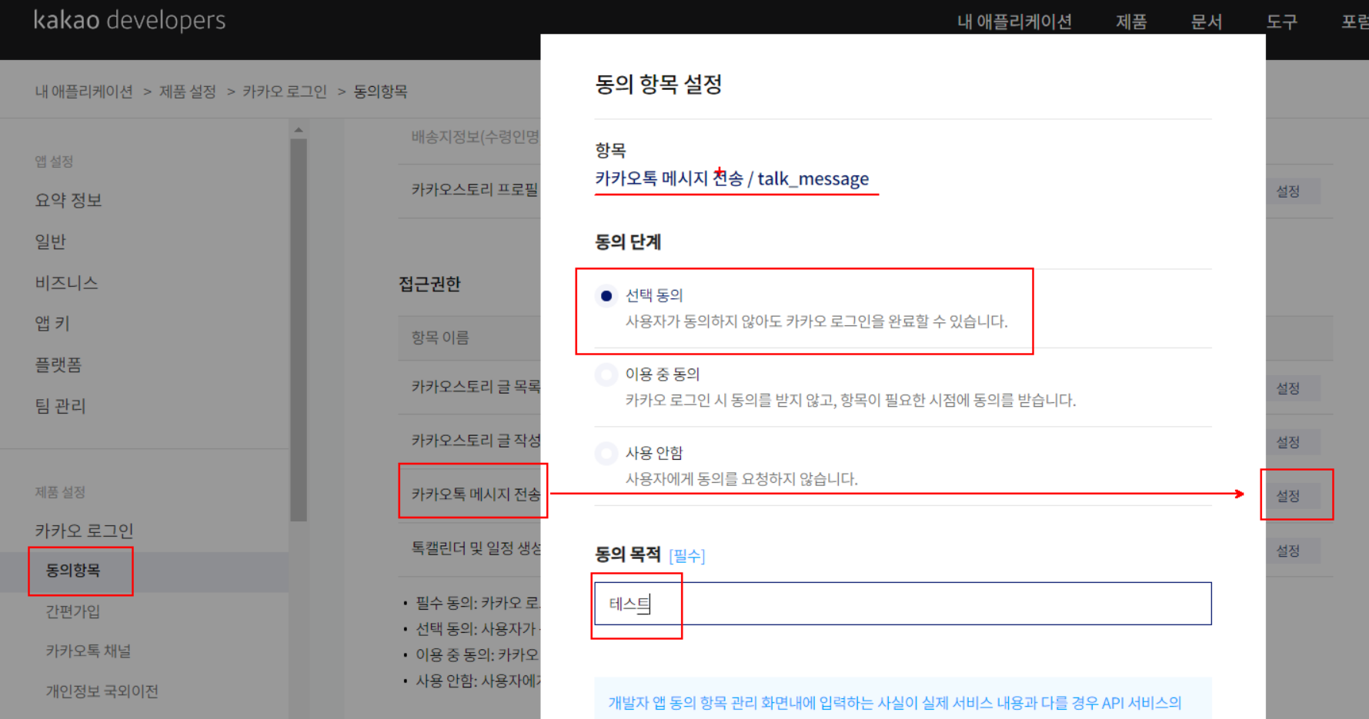Open 개인정보 국외이전 in sidebar
Image resolution: width=1369 pixels, height=719 pixels.
[102, 691]
